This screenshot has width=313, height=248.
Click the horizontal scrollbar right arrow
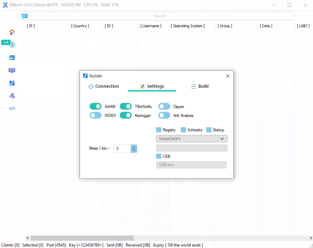(x=311, y=238)
